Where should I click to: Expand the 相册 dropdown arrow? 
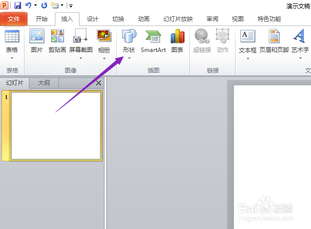pos(104,59)
